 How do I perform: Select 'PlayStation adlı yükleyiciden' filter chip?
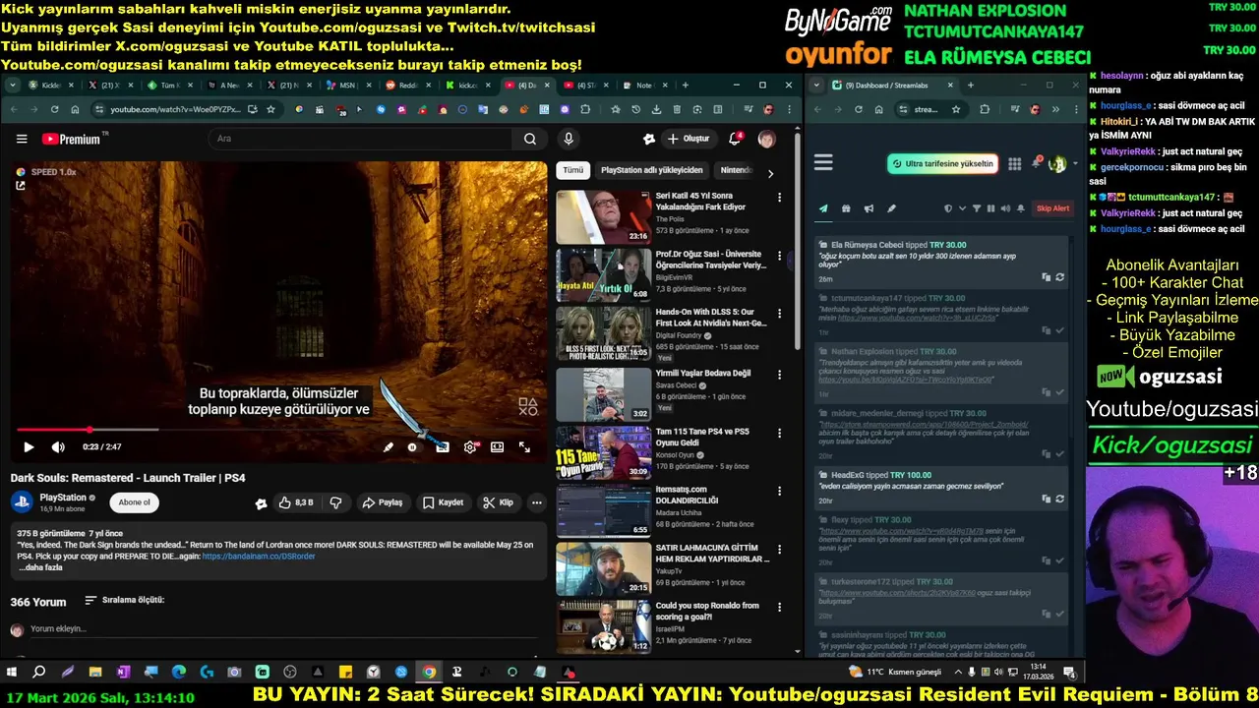pyautogui.click(x=652, y=170)
